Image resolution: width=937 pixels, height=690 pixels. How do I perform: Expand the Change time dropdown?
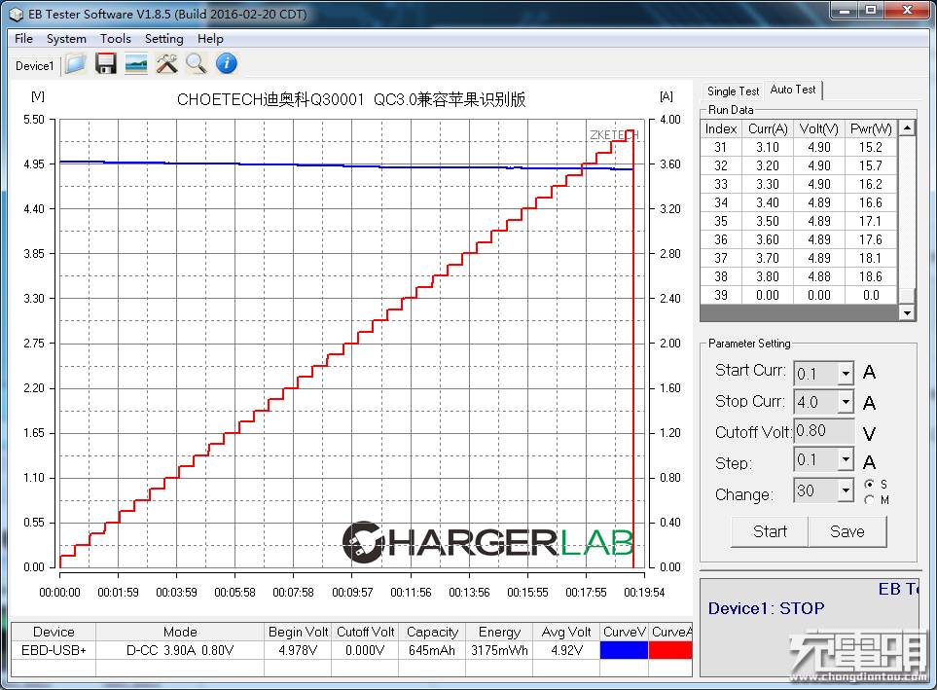[846, 490]
